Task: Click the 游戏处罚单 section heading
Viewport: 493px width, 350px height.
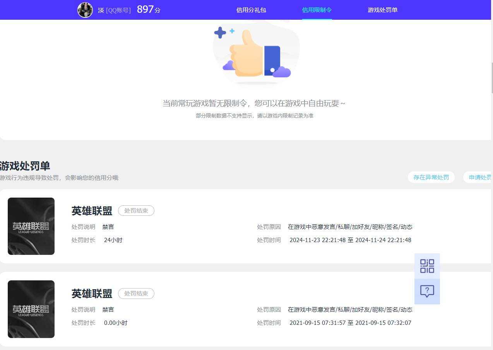Action: point(25,166)
